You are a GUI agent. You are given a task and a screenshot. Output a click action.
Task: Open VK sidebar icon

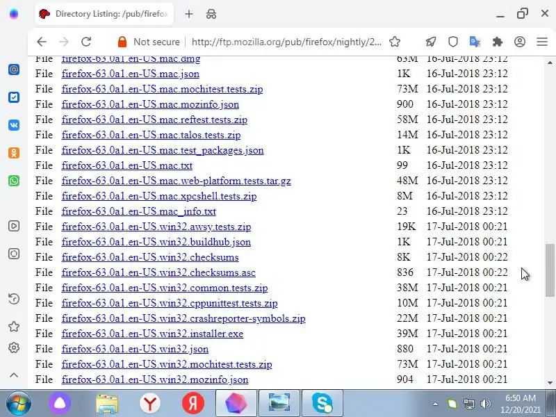14,125
